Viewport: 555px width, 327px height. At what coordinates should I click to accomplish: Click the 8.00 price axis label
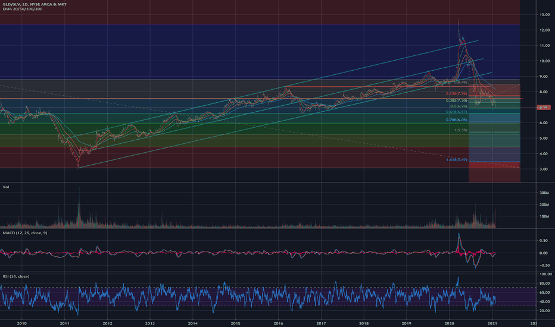[544, 92]
